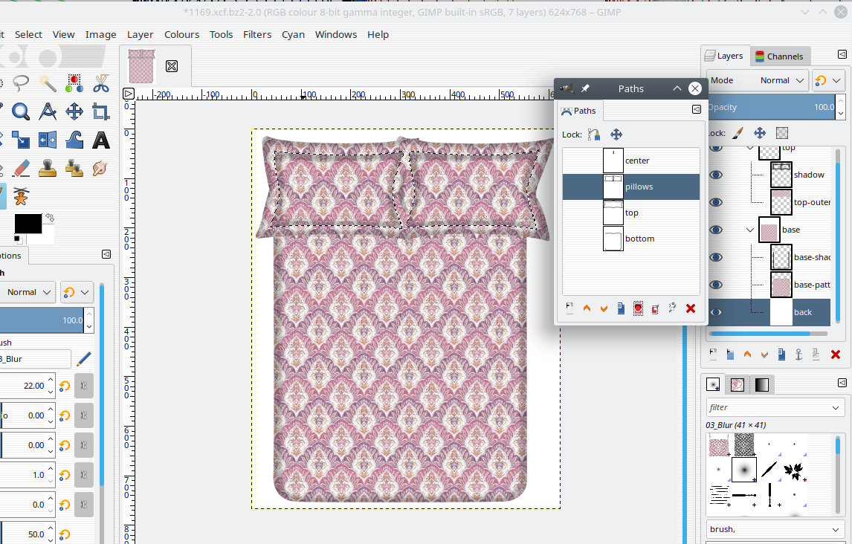Click Path to Selection icon in Paths dialog
The height and width of the screenshot is (544, 852).
[x=638, y=308]
